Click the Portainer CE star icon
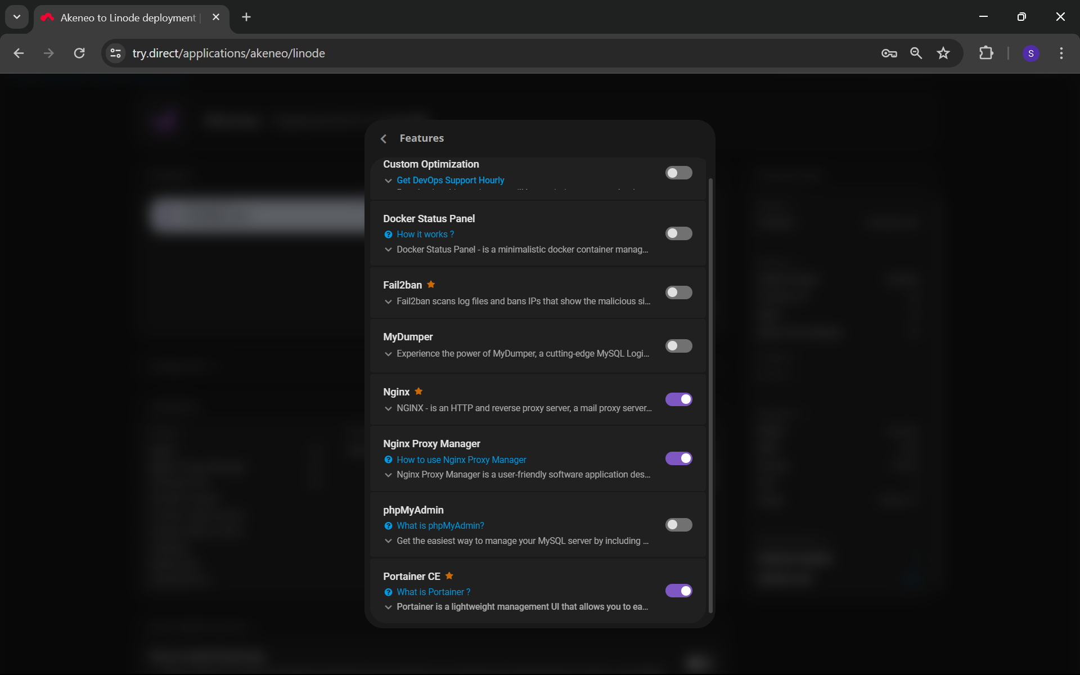The image size is (1080, 675). point(449,575)
